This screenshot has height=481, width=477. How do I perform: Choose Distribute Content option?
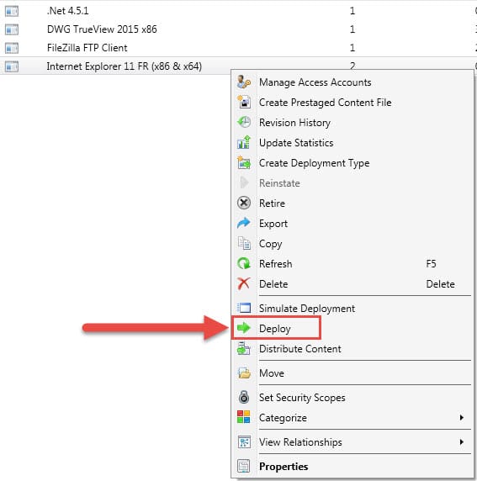click(x=300, y=349)
